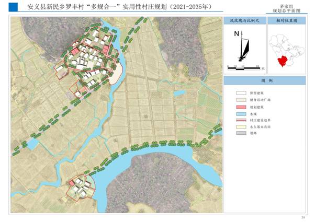Click the pale yellow '永久基本农田' legend swatch
This screenshot has width=315, height=222.
[241, 127]
